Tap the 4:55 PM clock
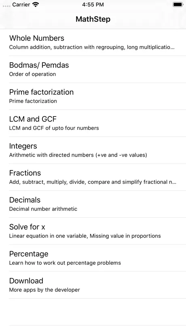186x331 pixels. click(93, 4)
